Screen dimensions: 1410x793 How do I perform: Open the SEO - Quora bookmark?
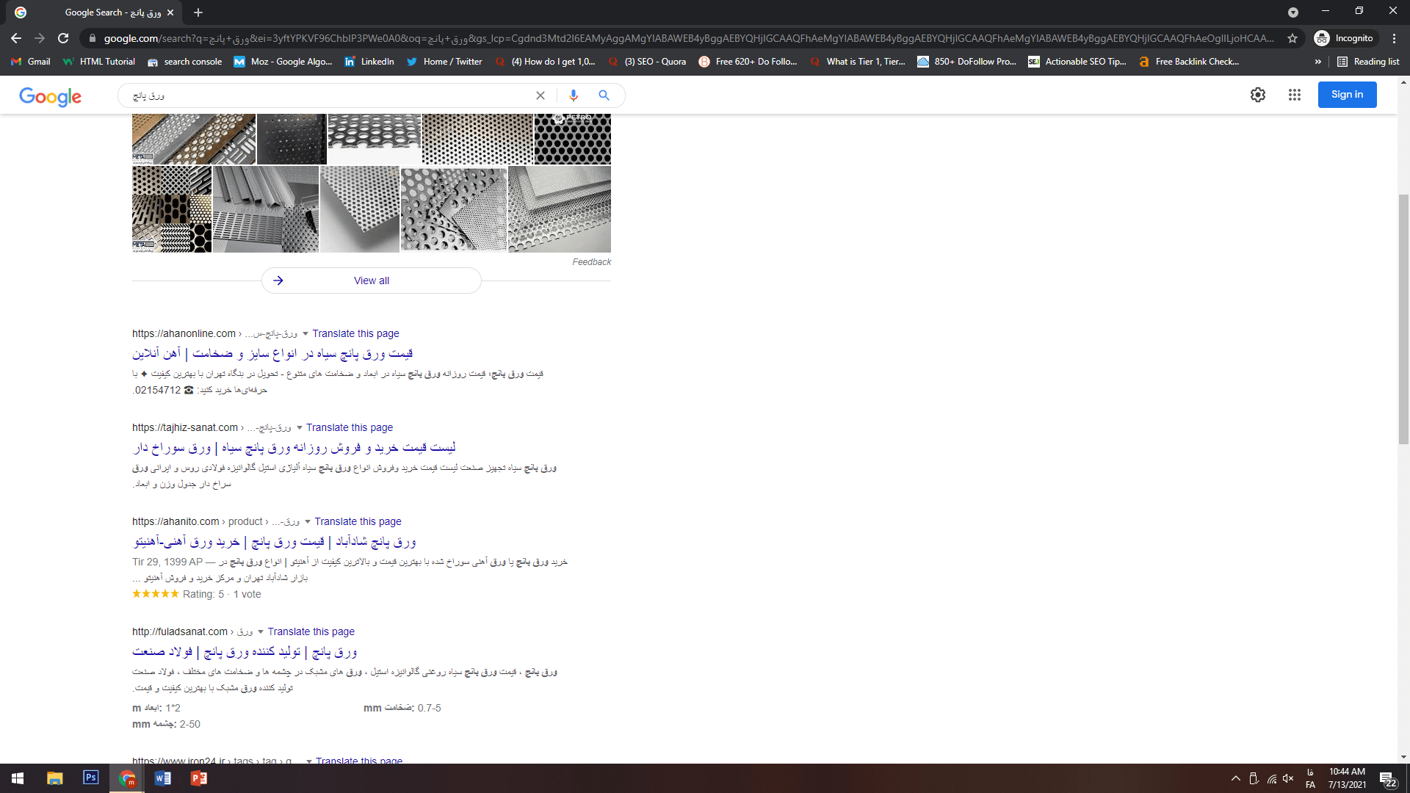point(647,62)
